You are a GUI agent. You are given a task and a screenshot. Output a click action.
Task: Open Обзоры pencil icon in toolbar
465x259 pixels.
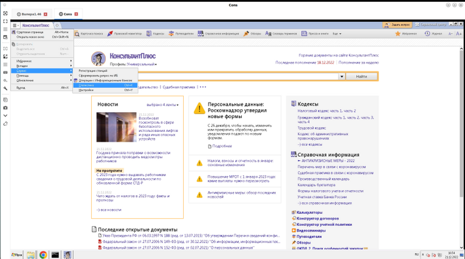(246, 34)
